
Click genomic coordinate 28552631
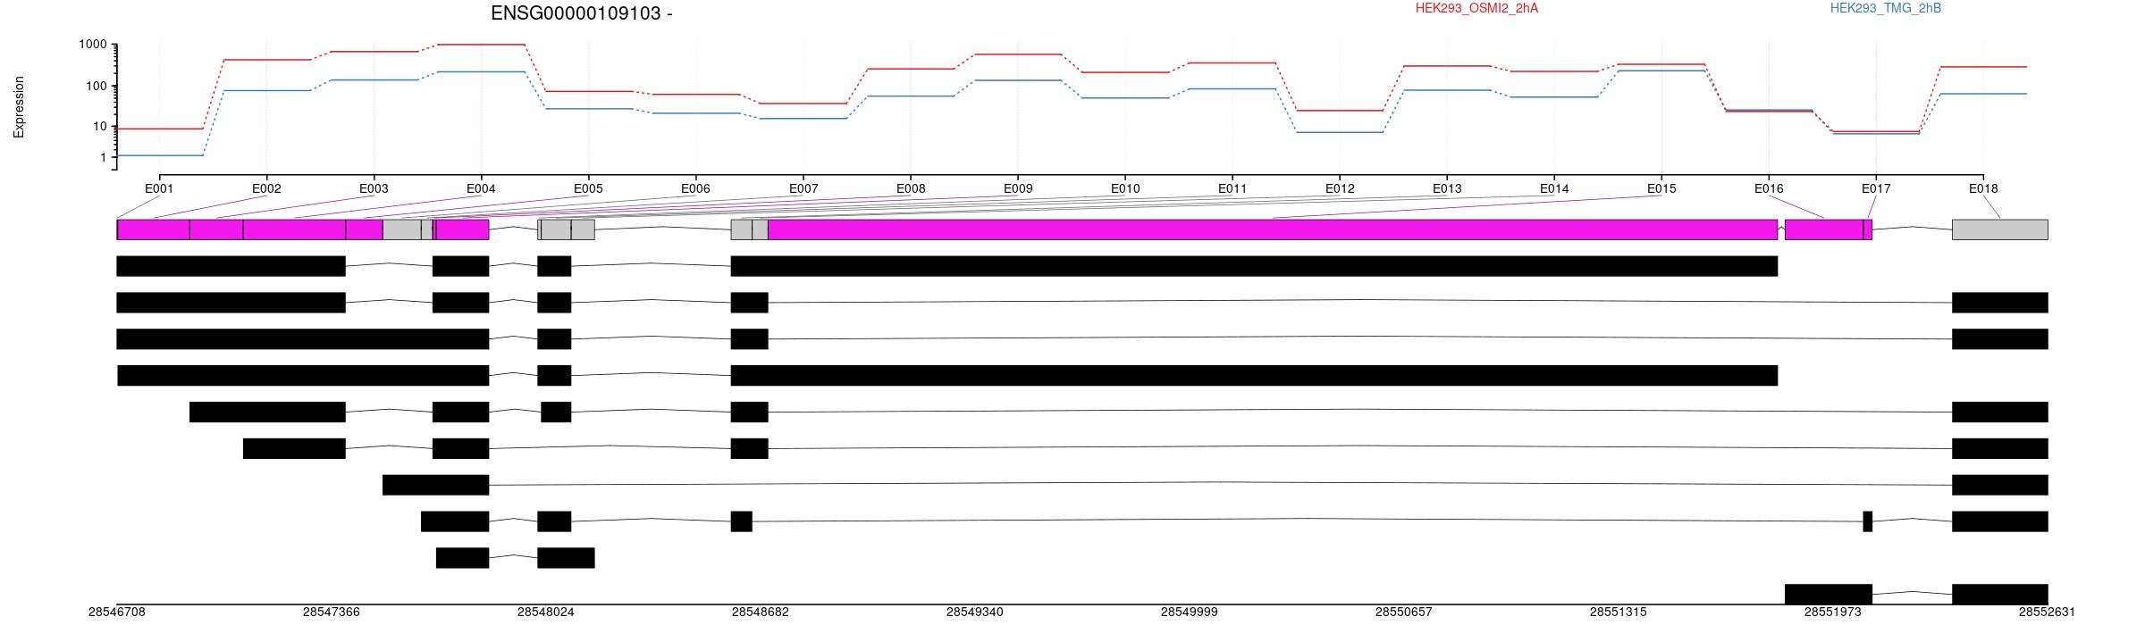point(2048,612)
